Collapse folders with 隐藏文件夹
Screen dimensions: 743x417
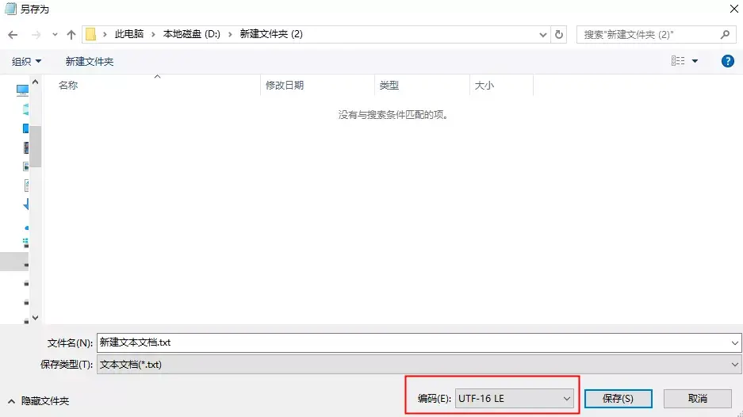tap(39, 401)
